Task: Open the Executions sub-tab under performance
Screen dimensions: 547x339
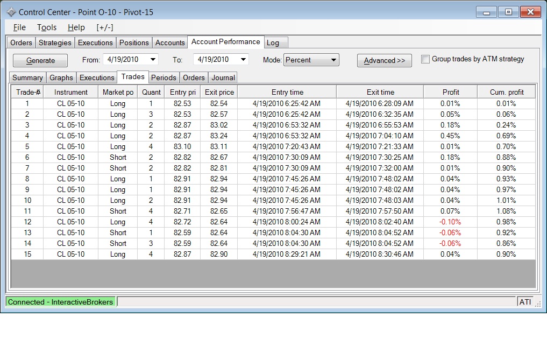Action: tap(97, 77)
